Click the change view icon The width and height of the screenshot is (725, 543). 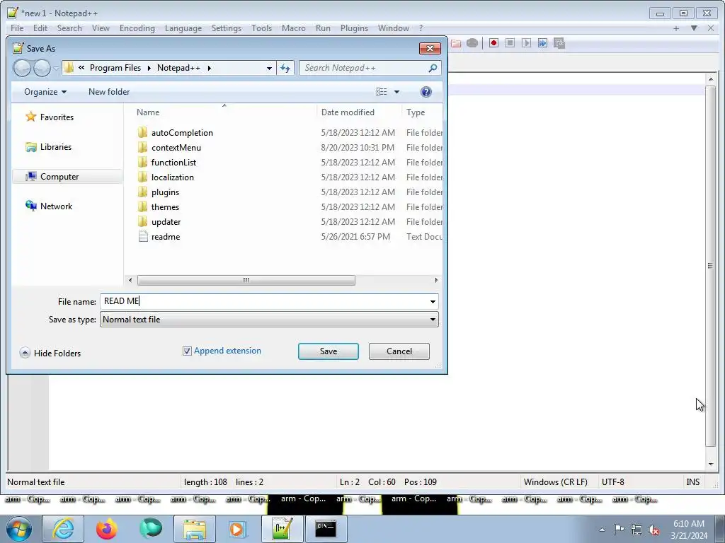click(382, 92)
